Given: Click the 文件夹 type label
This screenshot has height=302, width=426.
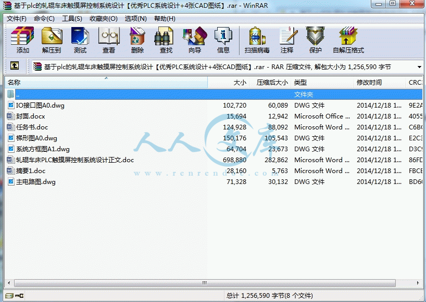Looking at the screenshot, I should 304,94.
